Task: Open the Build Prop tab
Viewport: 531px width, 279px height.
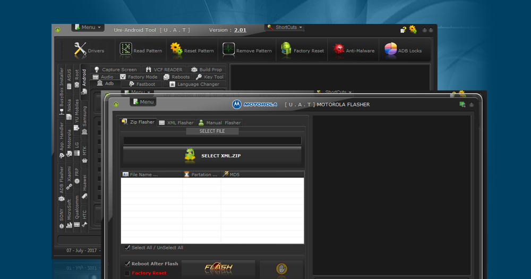Action: pyautogui.click(x=207, y=70)
